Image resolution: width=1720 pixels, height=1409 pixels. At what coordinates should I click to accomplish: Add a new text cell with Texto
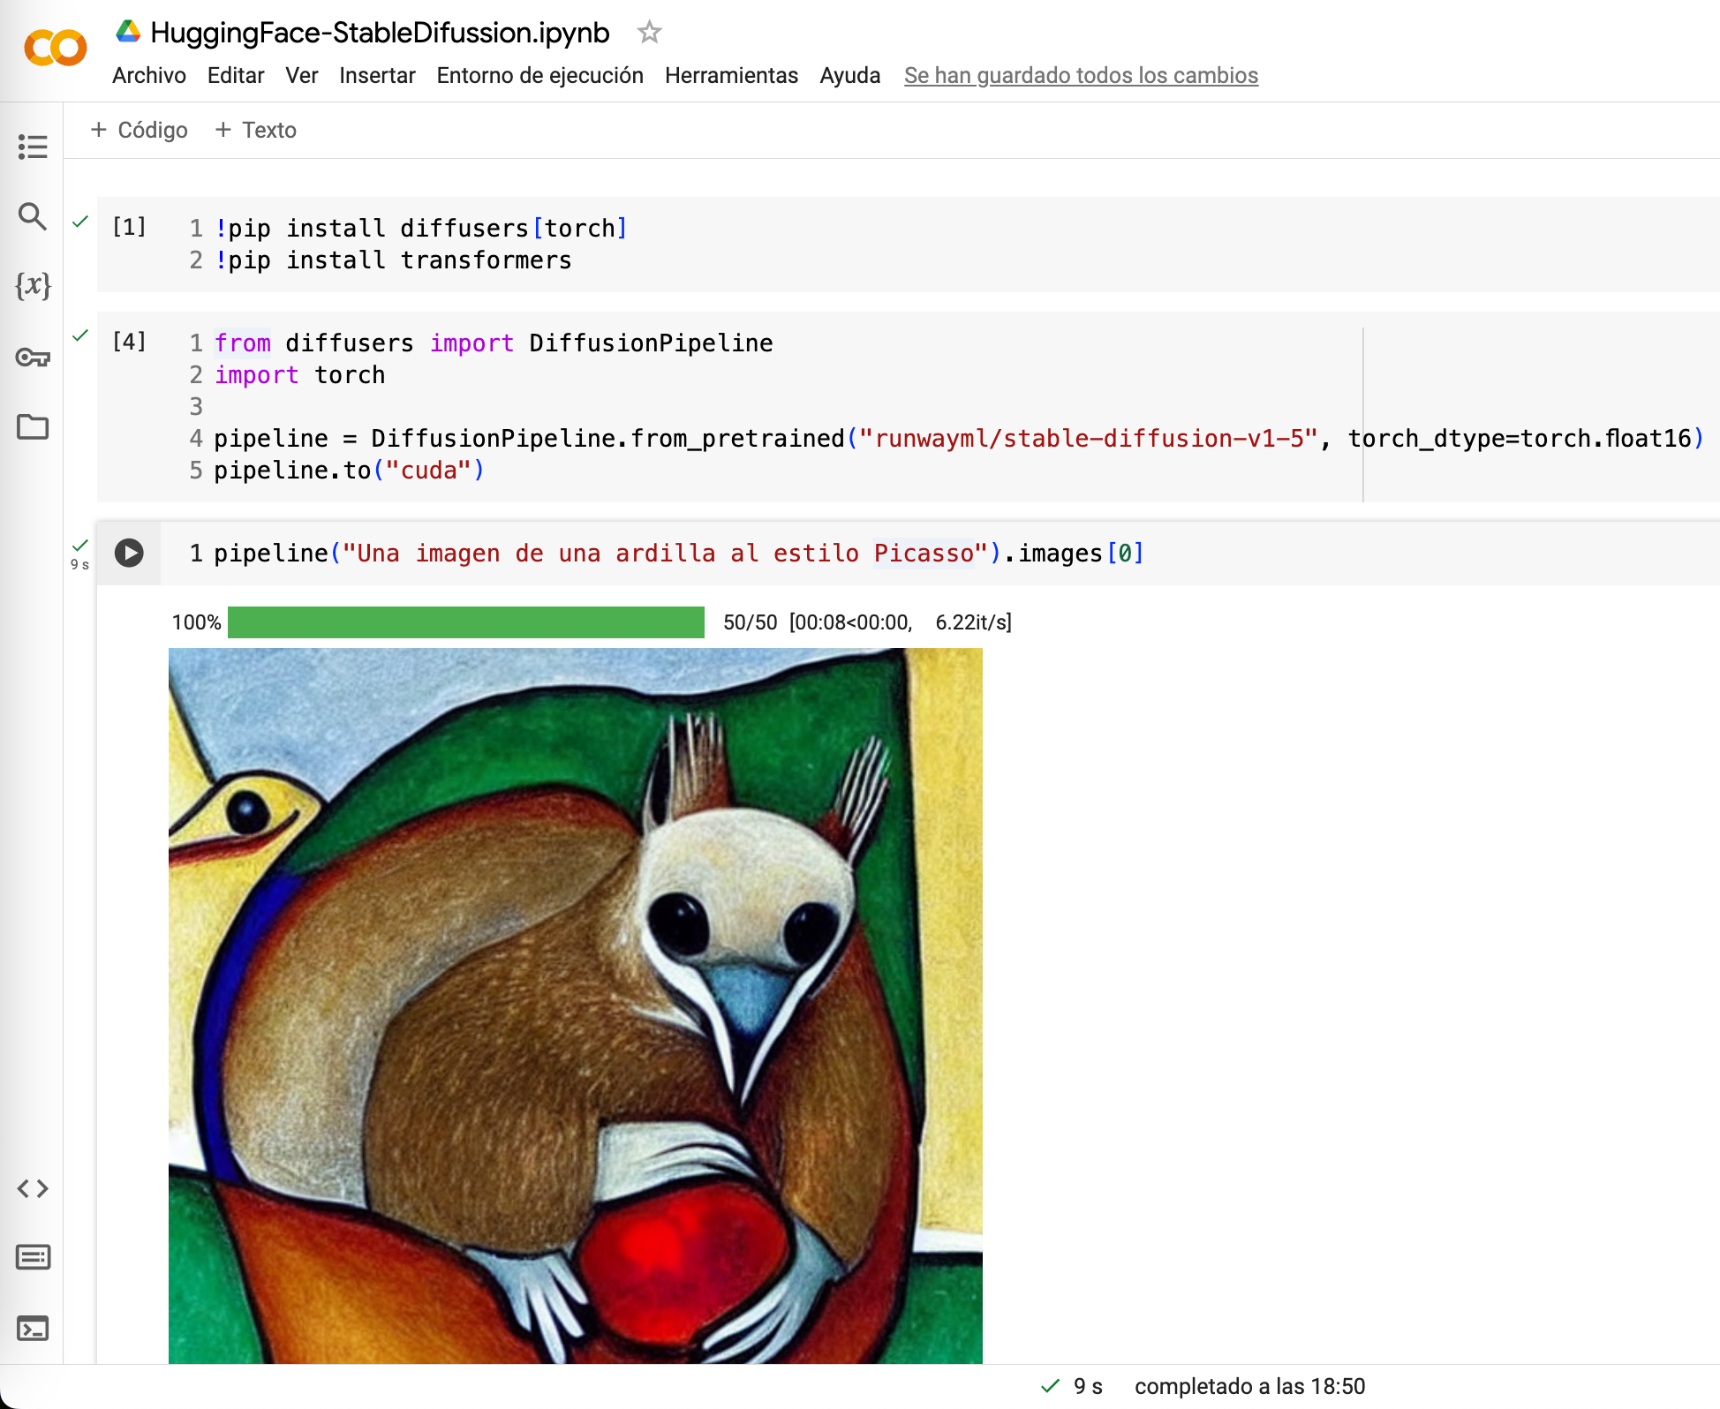coord(256,131)
